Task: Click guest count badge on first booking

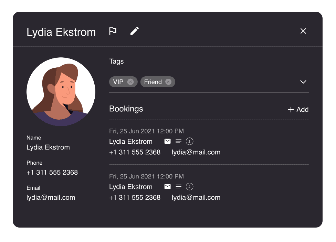Action: (189, 141)
